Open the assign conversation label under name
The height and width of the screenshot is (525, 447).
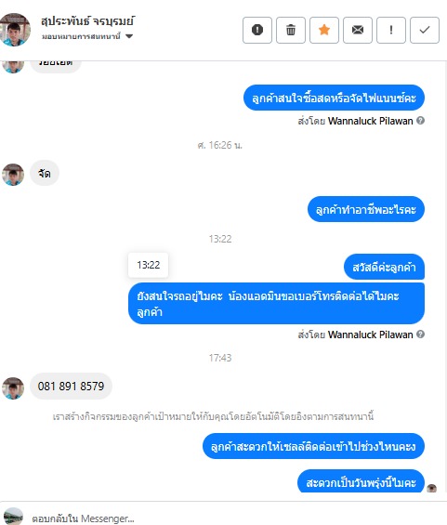(81, 36)
